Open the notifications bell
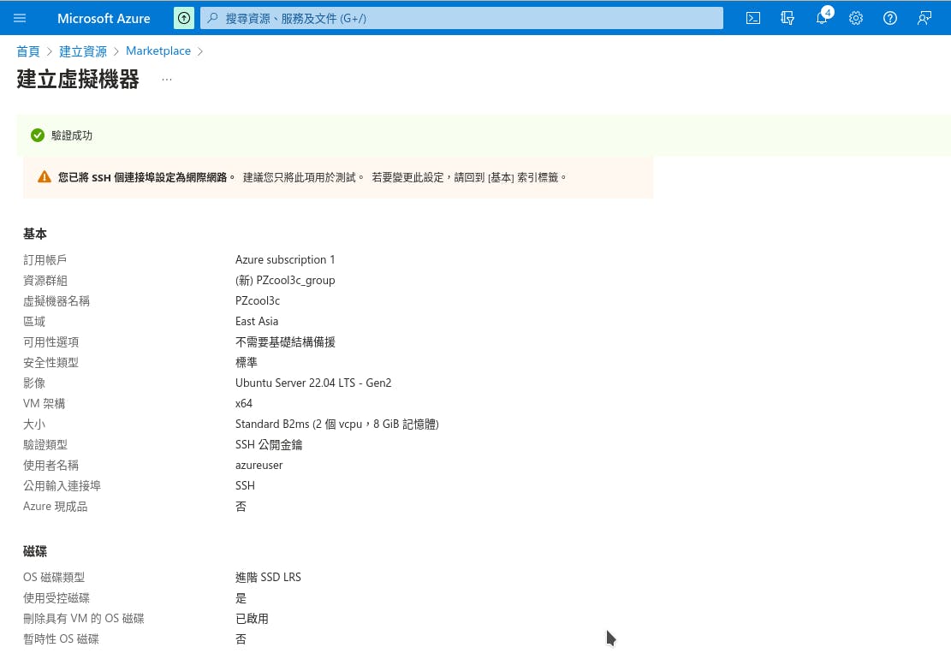Image resolution: width=951 pixels, height=671 pixels. (822, 18)
